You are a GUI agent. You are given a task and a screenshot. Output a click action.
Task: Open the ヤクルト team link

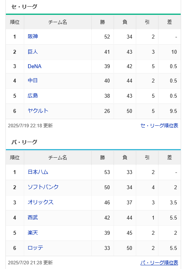[38, 111]
